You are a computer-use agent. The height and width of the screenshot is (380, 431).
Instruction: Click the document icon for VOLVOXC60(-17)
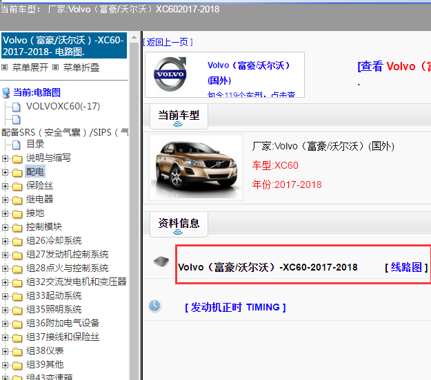tap(17, 107)
